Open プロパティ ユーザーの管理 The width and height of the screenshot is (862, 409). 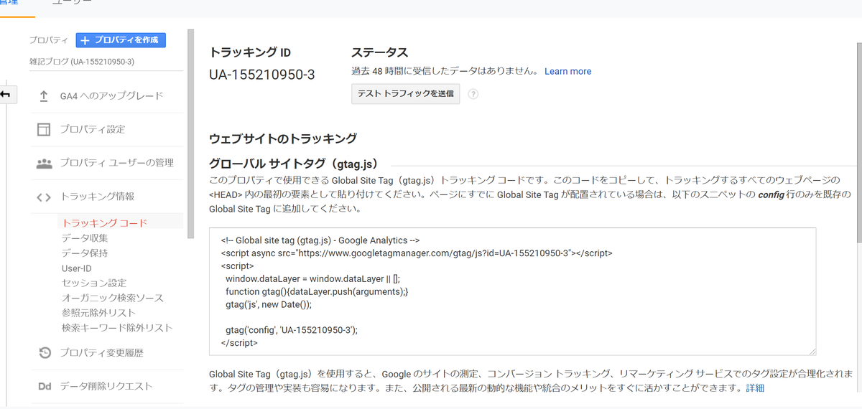116,163
